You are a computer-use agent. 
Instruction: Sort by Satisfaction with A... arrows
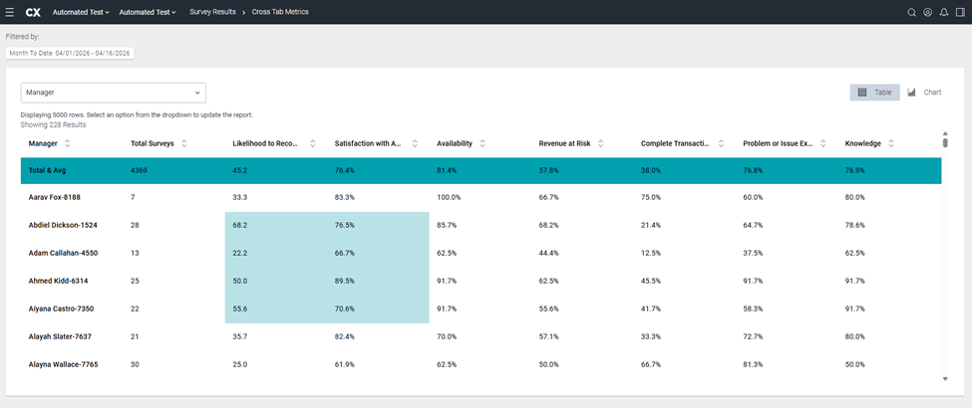click(x=414, y=143)
